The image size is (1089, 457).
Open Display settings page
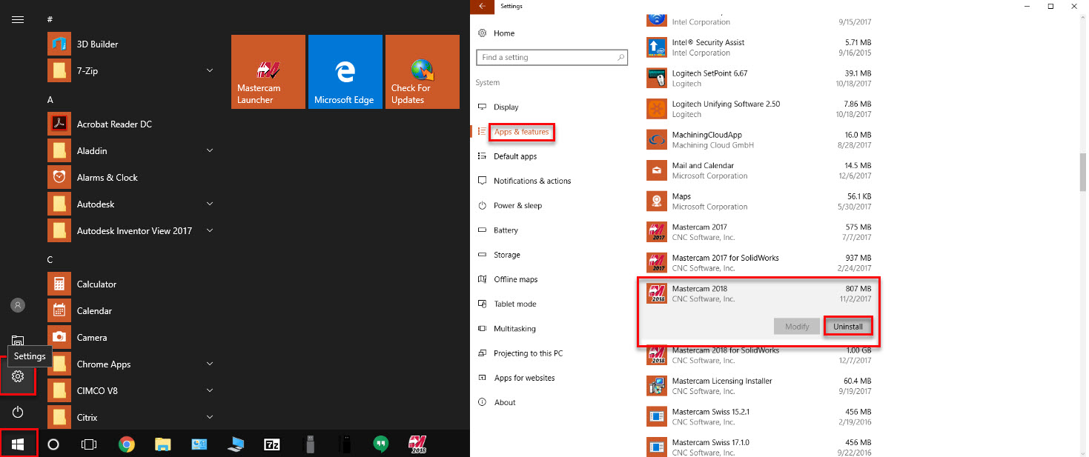(x=498, y=107)
